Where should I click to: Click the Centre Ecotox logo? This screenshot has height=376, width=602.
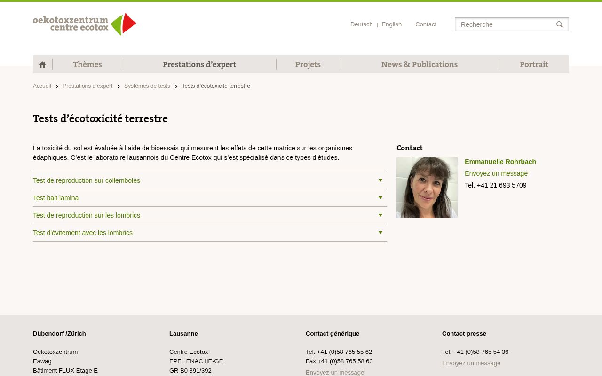[85, 24]
